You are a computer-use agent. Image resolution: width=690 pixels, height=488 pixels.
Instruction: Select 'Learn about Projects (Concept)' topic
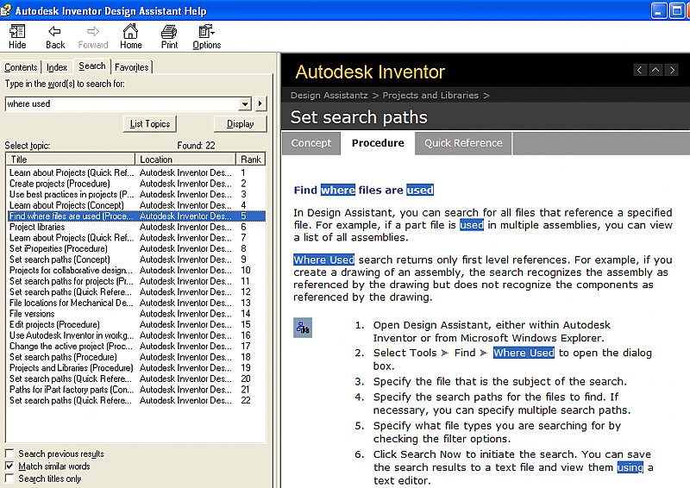tap(136, 205)
